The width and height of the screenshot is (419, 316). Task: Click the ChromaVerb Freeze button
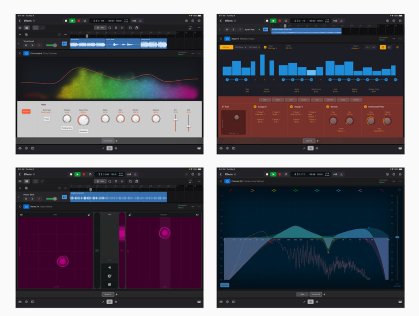point(47,119)
